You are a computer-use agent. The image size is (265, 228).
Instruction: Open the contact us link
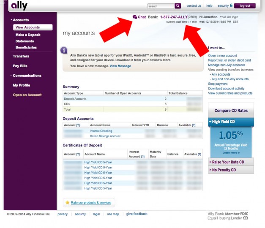click(194, 5)
